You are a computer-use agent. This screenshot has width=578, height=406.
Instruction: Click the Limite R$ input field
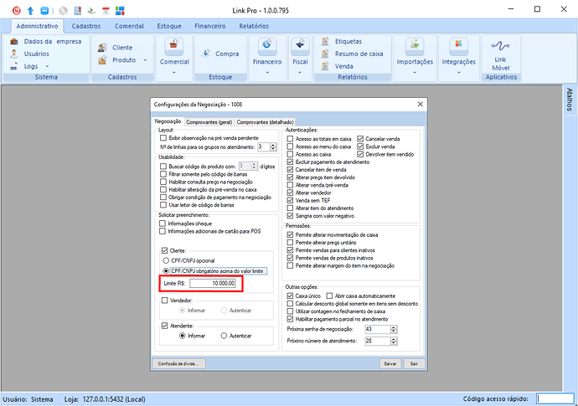coord(214,284)
